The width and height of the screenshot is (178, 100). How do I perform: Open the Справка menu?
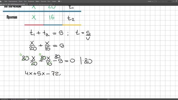click(54, 1)
